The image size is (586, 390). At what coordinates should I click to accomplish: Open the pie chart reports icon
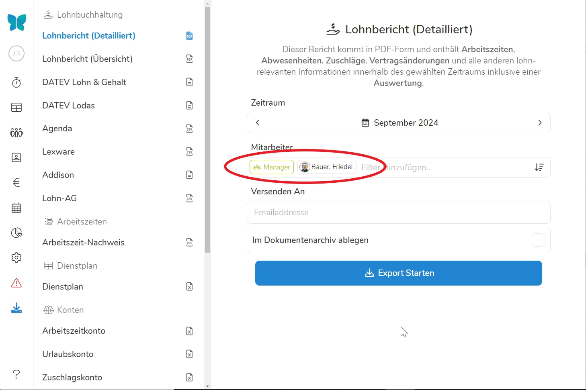(x=16, y=233)
